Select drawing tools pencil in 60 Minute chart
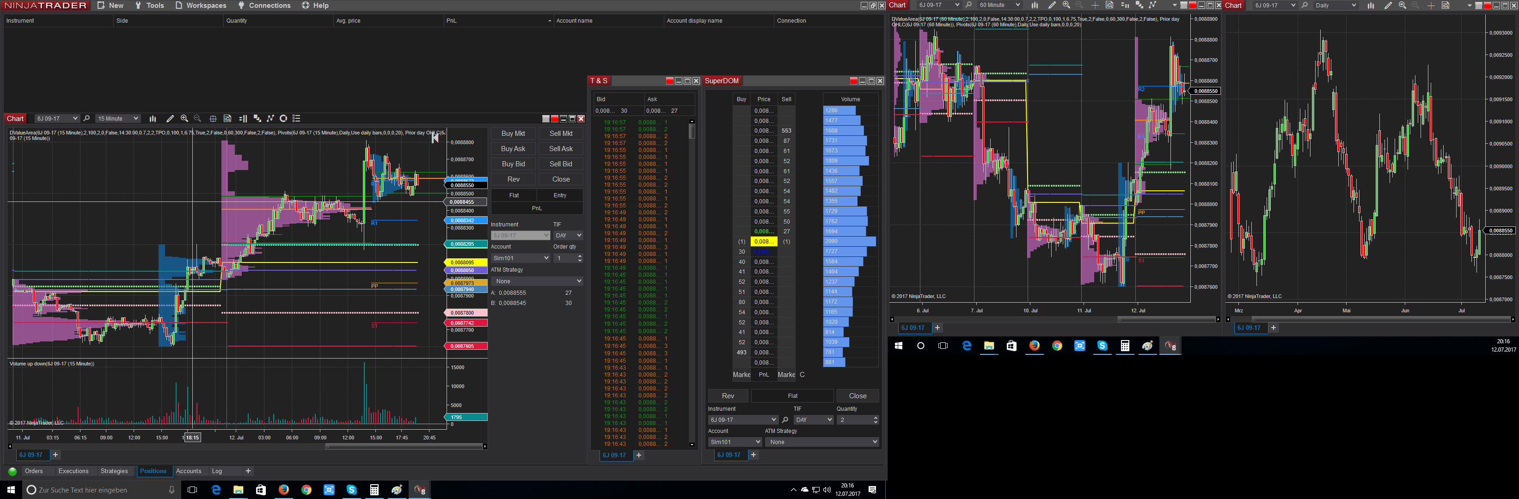1519x499 pixels. click(1051, 5)
